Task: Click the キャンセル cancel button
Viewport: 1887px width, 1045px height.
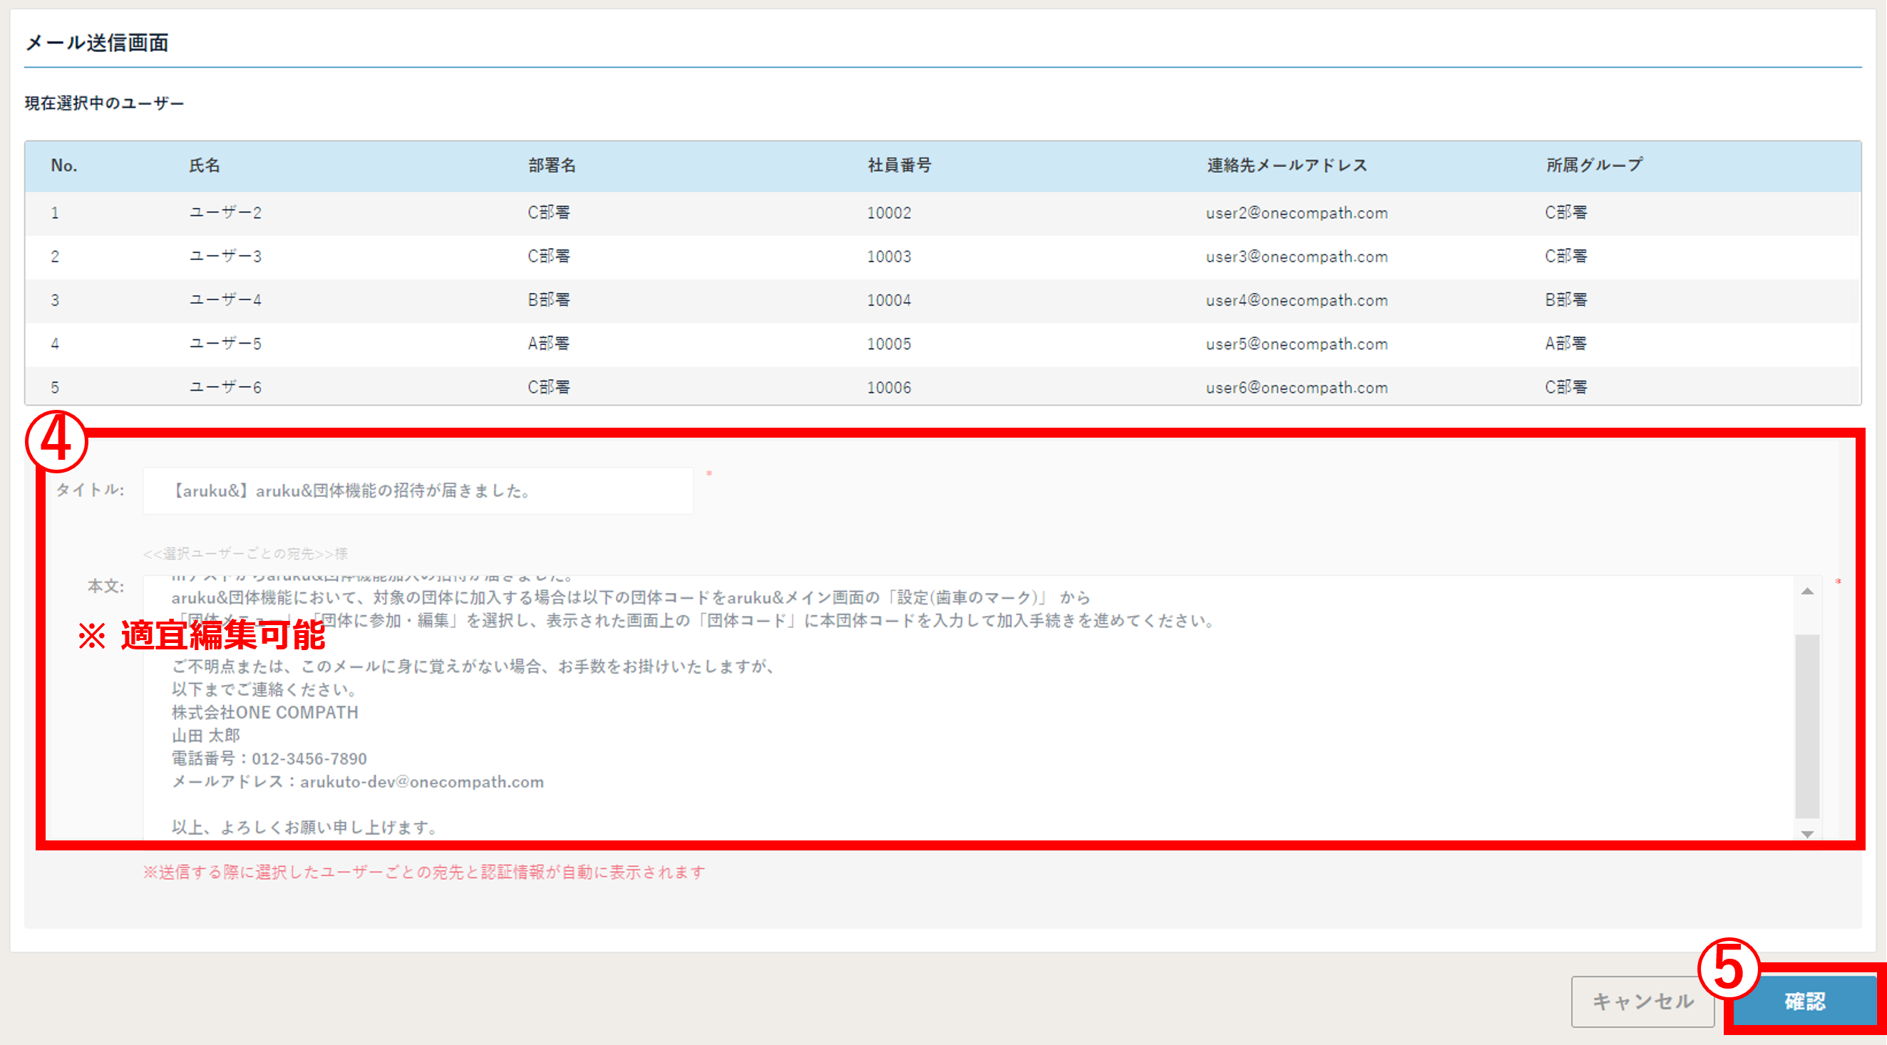Action: (x=1642, y=1000)
